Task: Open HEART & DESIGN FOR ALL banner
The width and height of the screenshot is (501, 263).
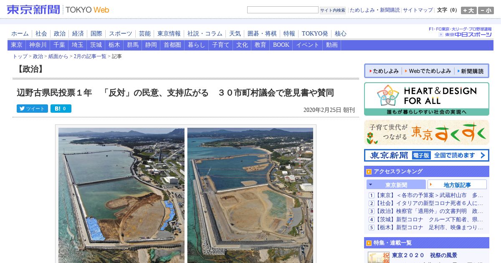Action: (427, 99)
